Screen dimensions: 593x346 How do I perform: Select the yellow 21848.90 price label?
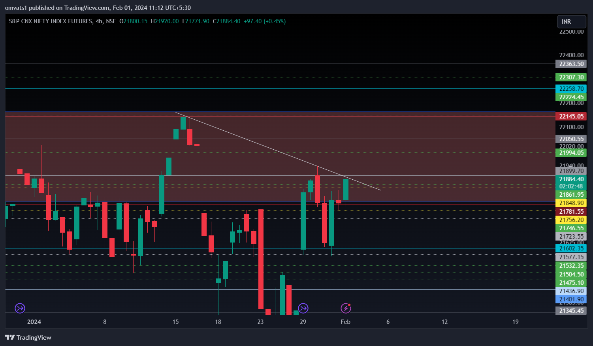(x=571, y=203)
